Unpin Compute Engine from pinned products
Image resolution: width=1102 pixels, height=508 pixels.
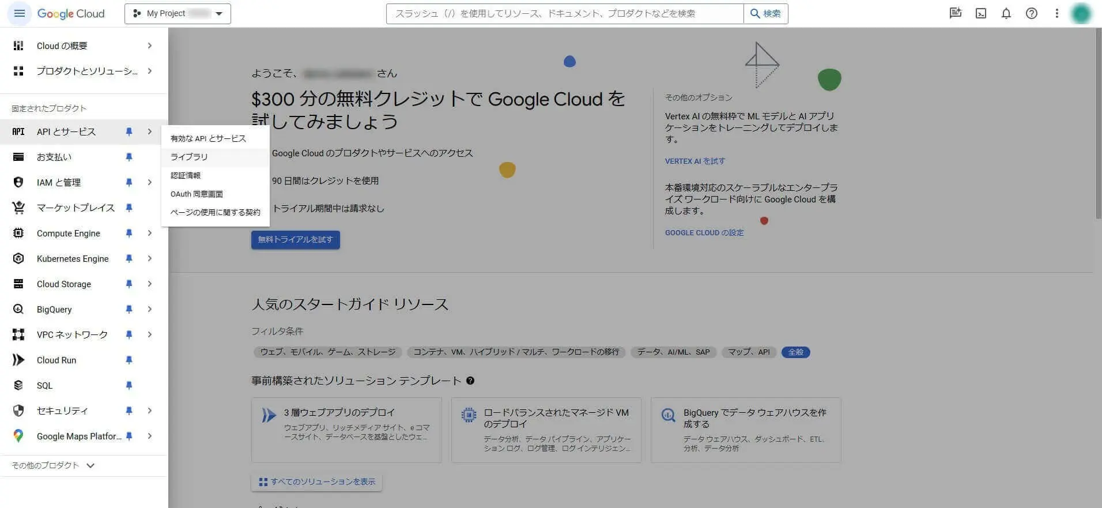129,233
